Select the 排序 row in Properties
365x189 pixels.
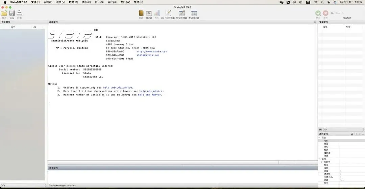click(341, 183)
